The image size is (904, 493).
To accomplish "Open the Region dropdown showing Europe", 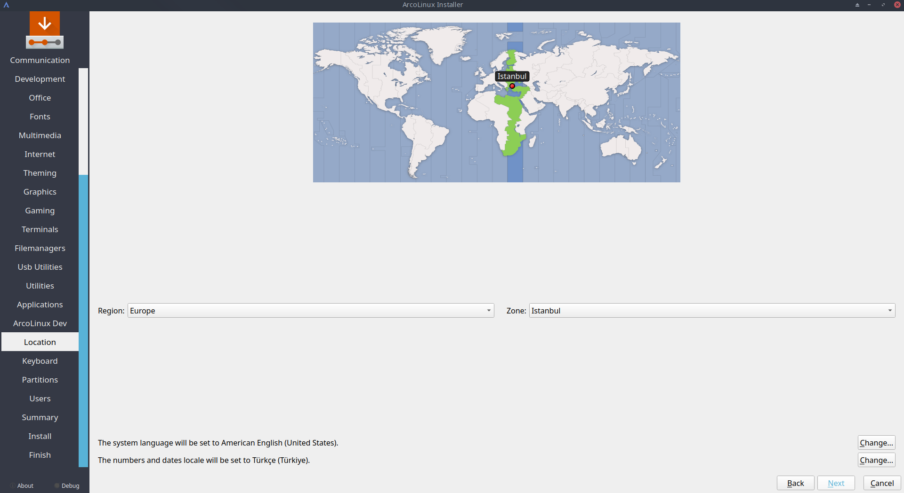I will [x=311, y=311].
